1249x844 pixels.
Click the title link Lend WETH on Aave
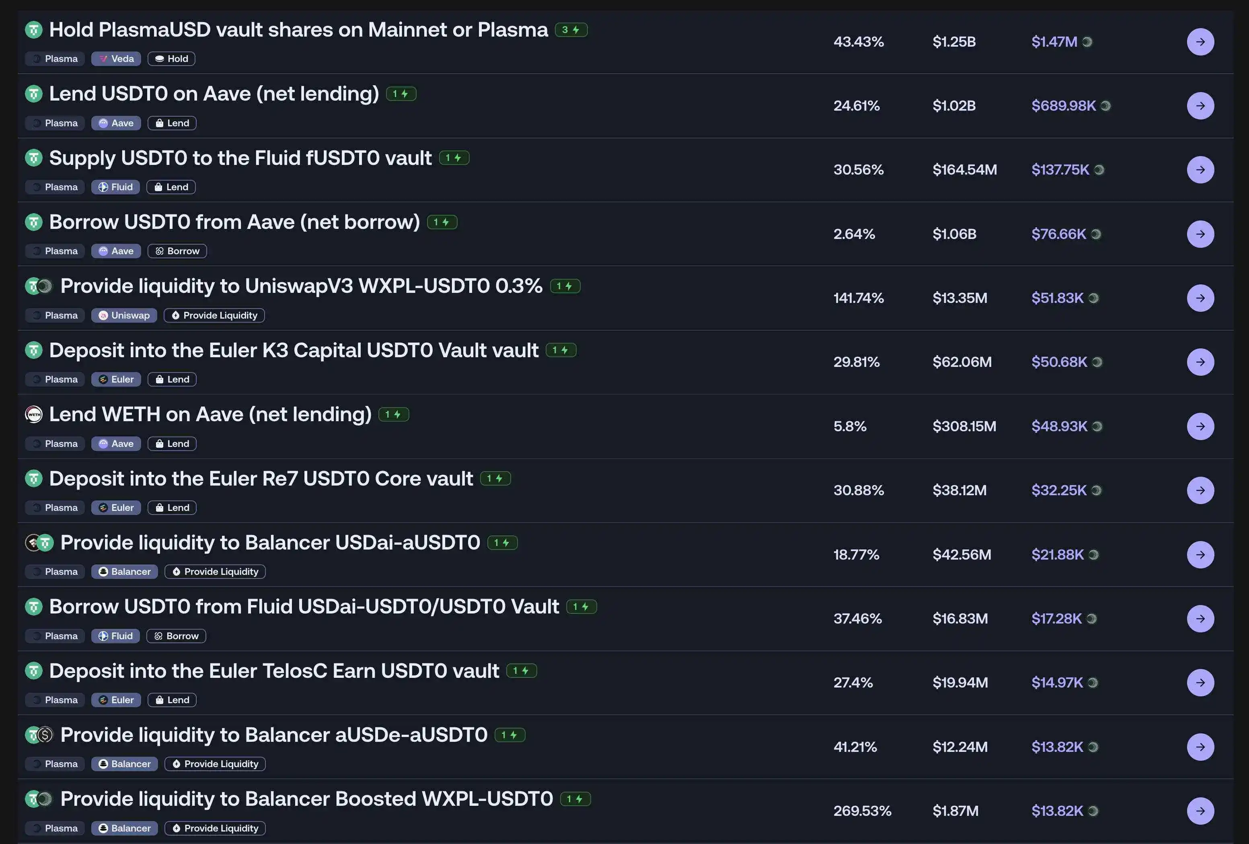click(210, 414)
